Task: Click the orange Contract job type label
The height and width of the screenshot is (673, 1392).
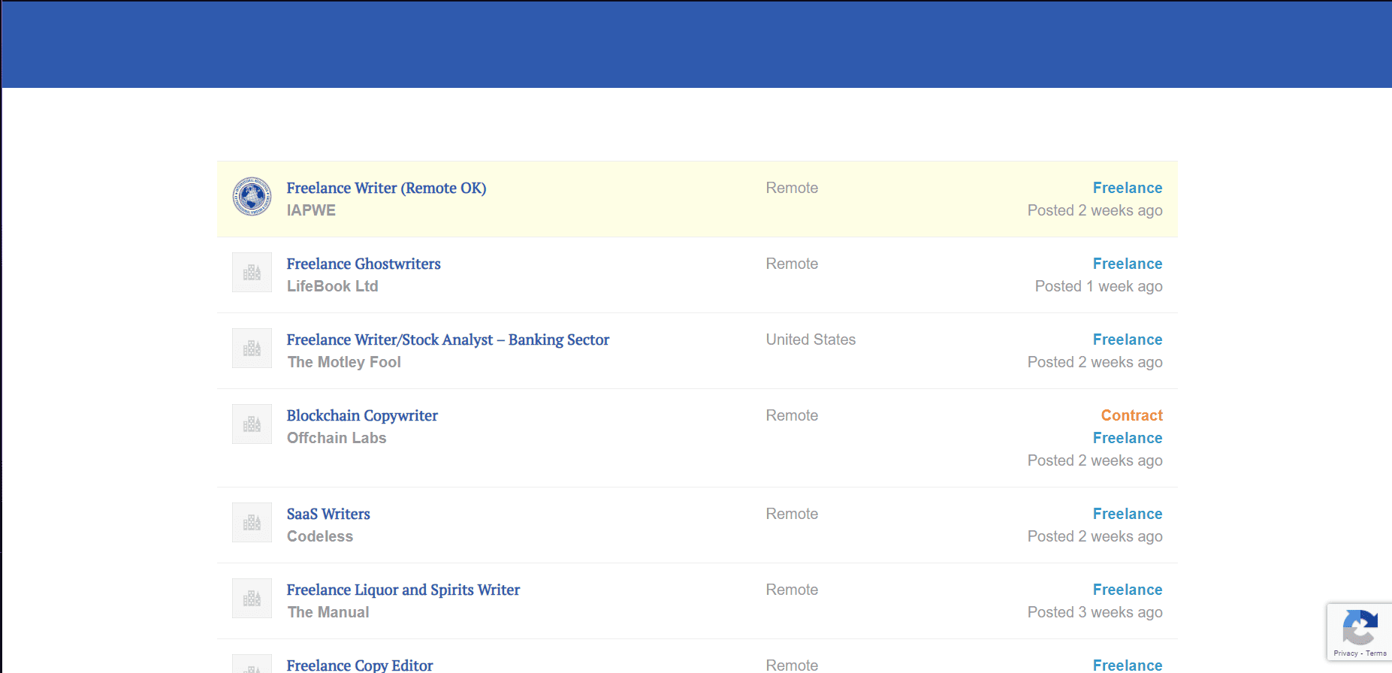Action: 1131,415
